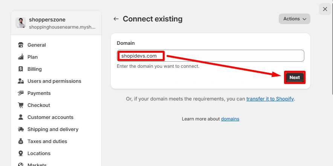This screenshot has width=333, height=166.
Task: Close the settings with the X button
Action: [x=325, y=9]
